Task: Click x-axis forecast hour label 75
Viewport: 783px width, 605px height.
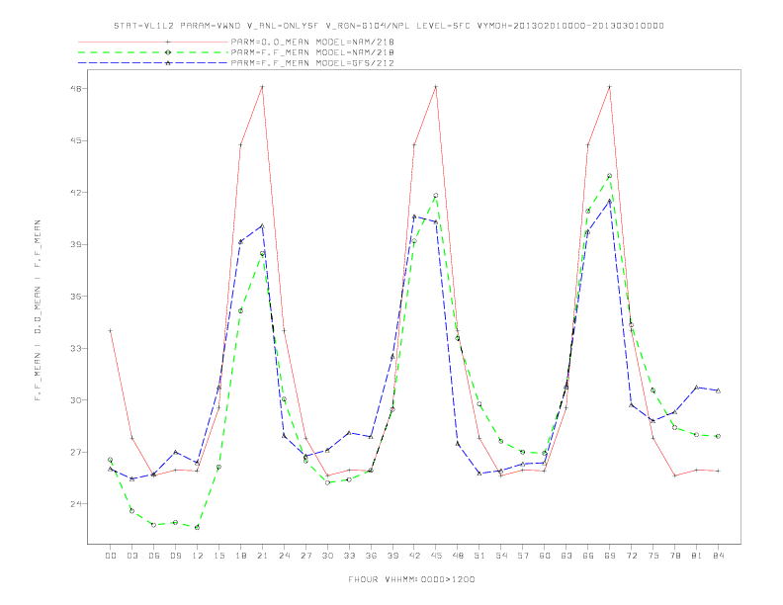Action: point(653,556)
